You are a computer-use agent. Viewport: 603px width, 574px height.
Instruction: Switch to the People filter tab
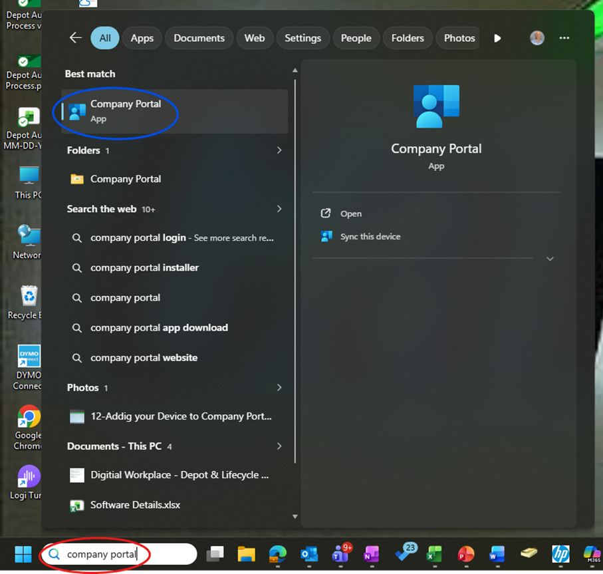356,38
